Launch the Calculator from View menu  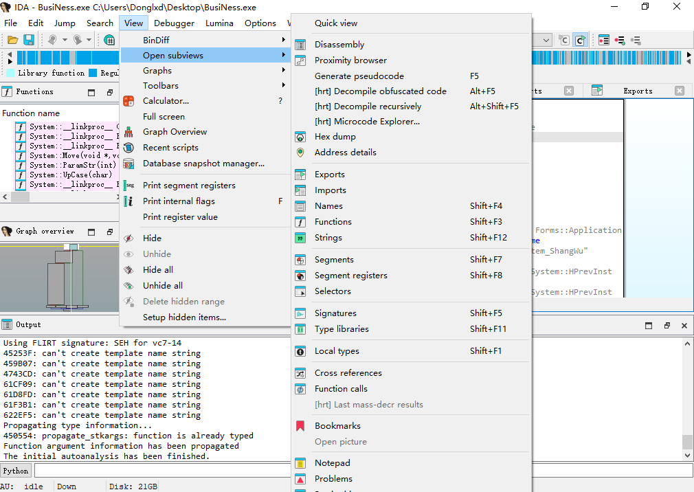166,101
